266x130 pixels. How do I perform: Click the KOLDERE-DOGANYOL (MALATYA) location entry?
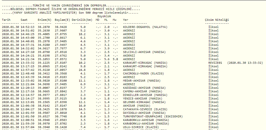[145, 27]
